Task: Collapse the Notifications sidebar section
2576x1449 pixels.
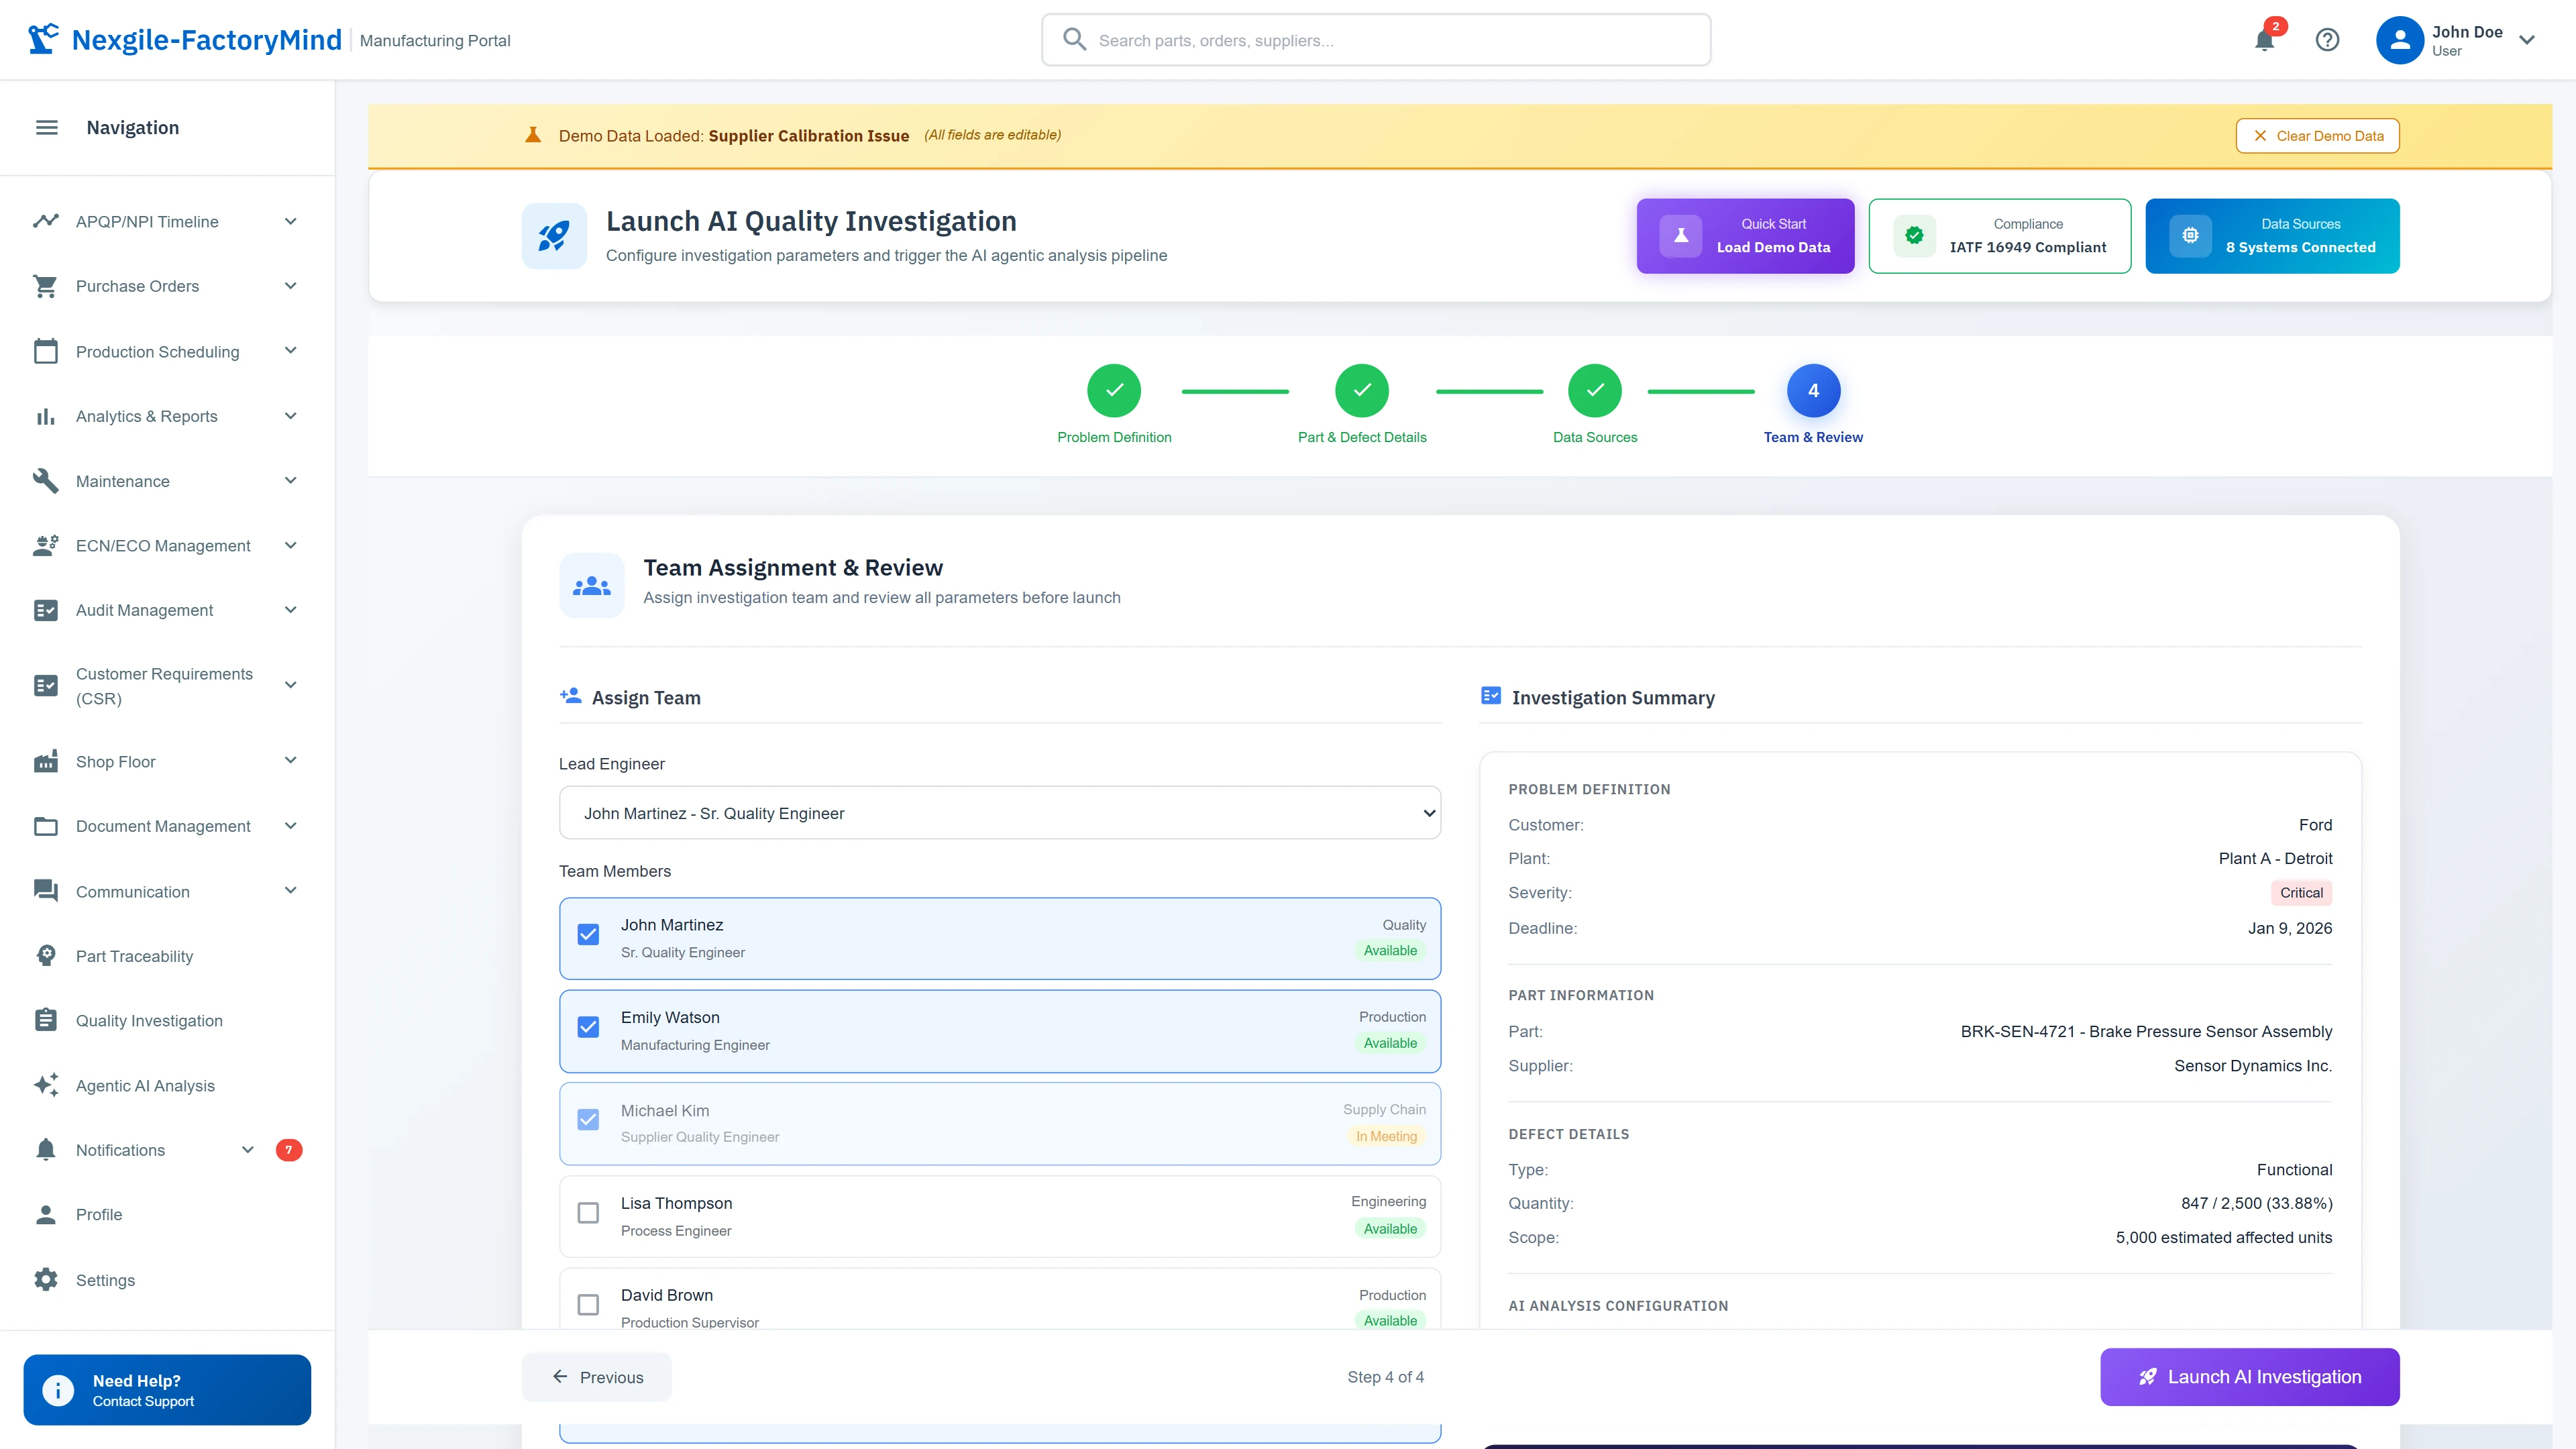Action: coord(247,1150)
